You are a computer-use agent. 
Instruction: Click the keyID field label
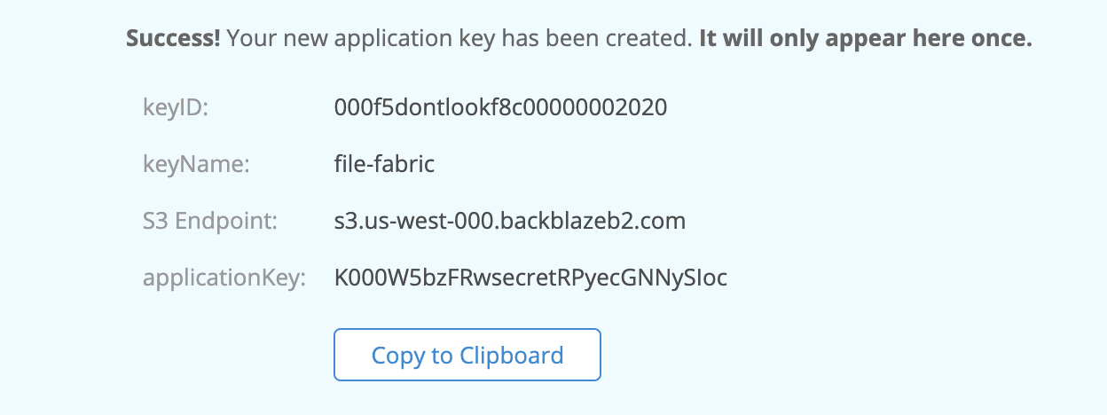tap(175, 108)
